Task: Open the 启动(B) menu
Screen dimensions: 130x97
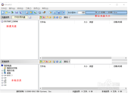Action: pos(20,8)
